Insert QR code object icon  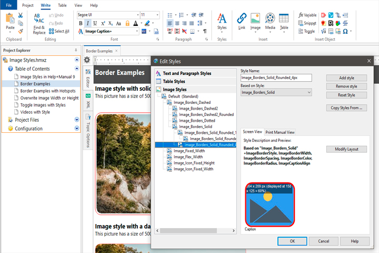click(x=331, y=23)
